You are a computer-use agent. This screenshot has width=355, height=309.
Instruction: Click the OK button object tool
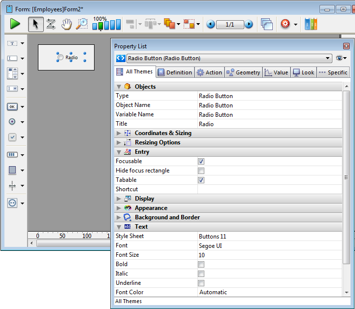point(12,106)
